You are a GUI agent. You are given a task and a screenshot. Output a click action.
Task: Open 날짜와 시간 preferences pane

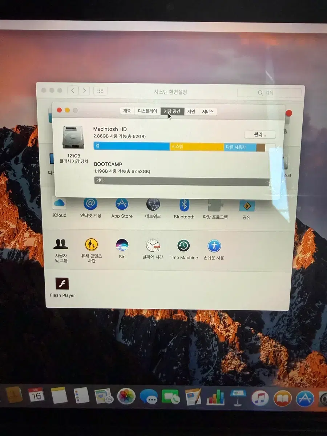[153, 249]
